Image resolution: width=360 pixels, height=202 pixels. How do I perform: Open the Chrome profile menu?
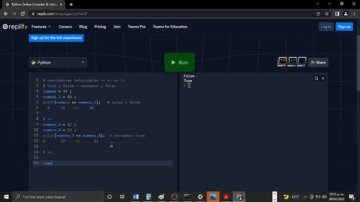(x=345, y=13)
